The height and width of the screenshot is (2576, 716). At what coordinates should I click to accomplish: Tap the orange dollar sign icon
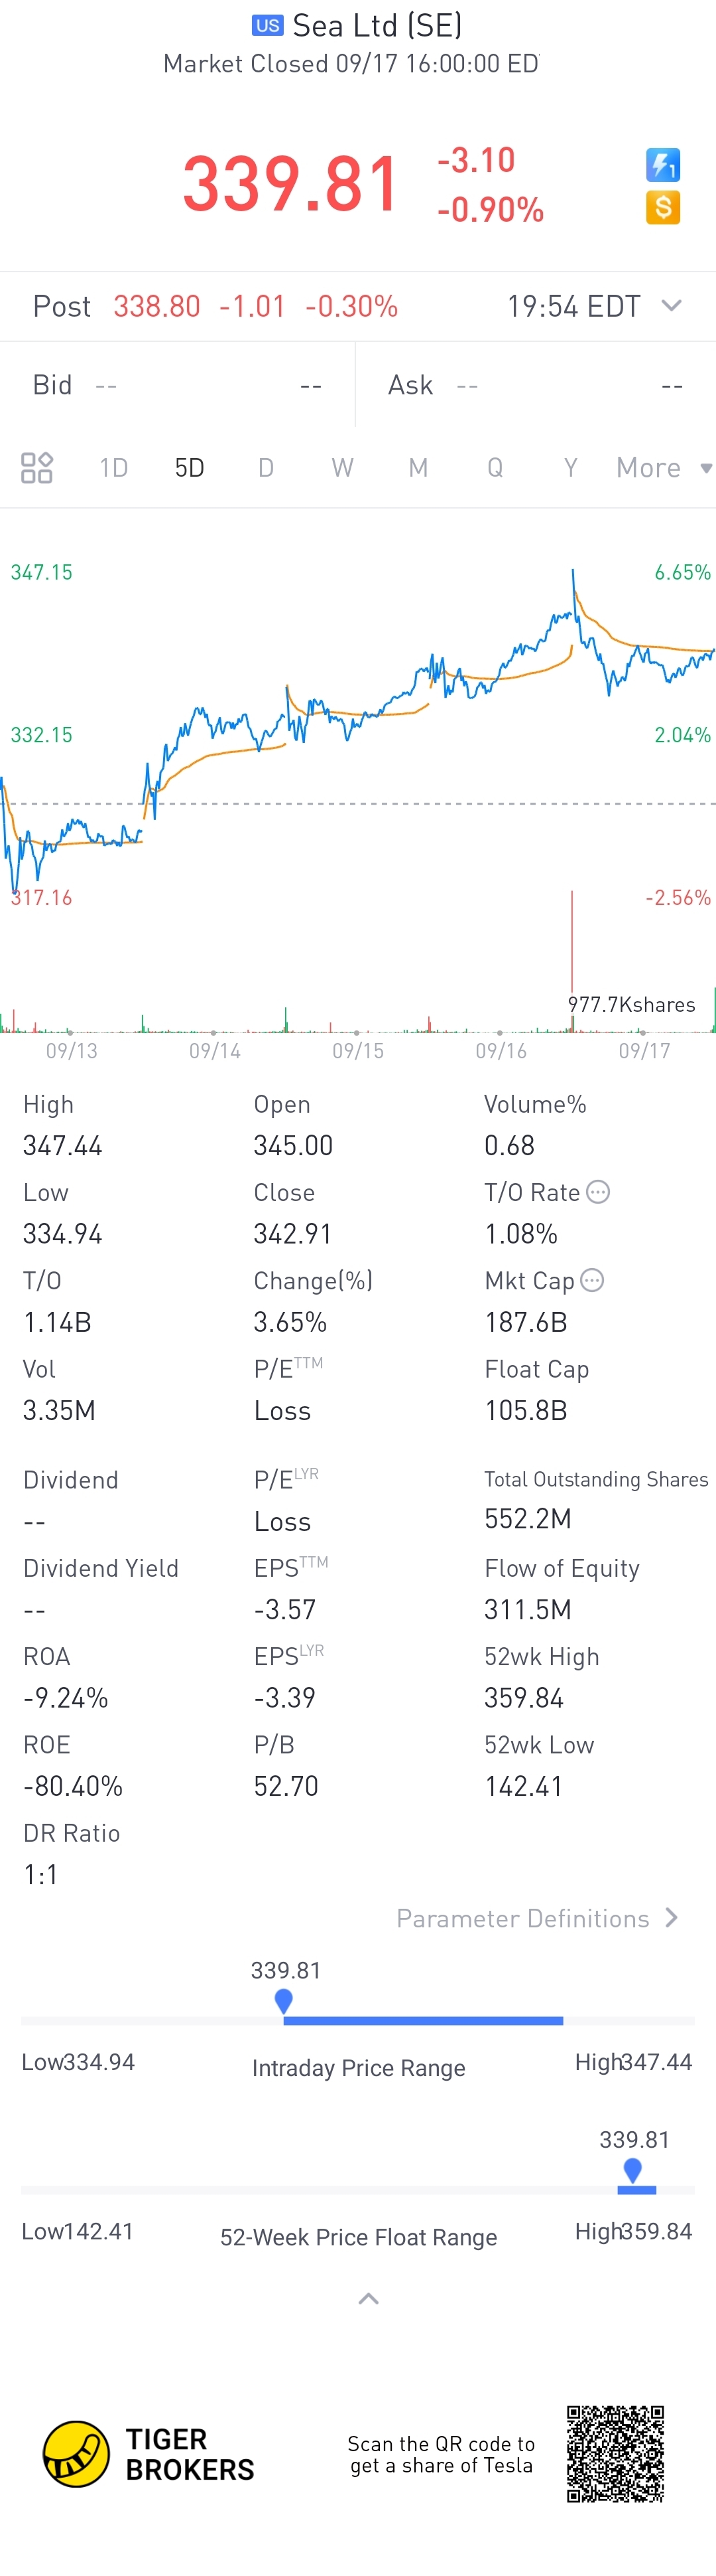pos(663,208)
